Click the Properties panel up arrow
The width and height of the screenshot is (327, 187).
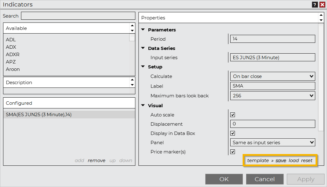tap(321, 15)
